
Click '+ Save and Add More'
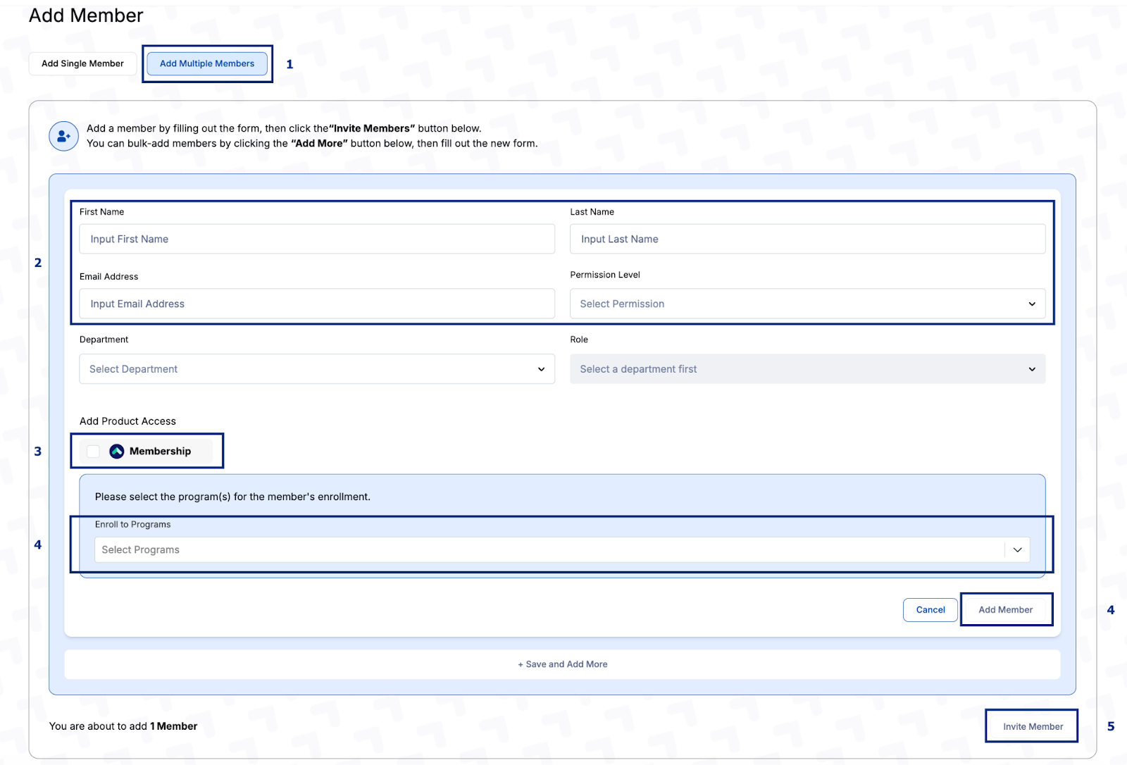pos(562,664)
